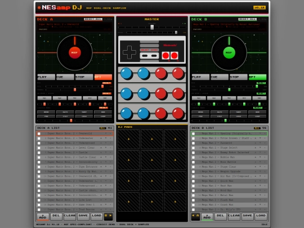Start Deck B with the PLAY button
This screenshot has height=228, width=304.
[x=200, y=77]
